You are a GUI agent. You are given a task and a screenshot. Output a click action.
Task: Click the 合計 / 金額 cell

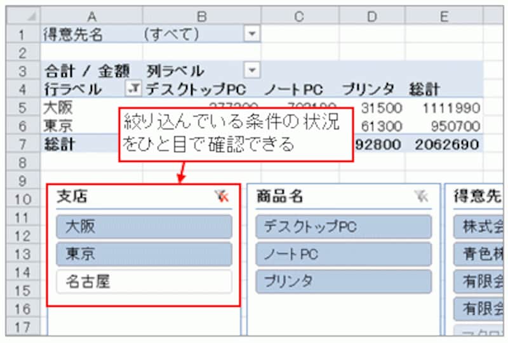tap(91, 71)
